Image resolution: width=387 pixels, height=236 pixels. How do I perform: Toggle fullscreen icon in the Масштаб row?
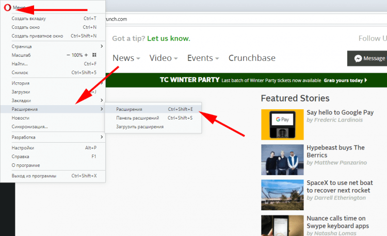(94, 55)
